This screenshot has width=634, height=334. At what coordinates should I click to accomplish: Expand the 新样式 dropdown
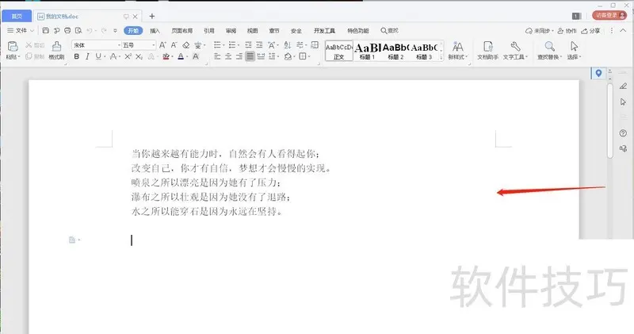pyautogui.click(x=467, y=57)
